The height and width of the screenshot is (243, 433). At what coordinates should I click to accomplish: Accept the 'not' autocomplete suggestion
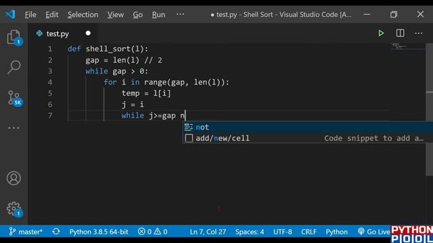(307, 127)
